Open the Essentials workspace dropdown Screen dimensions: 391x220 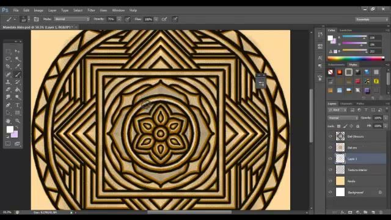click(x=371, y=19)
